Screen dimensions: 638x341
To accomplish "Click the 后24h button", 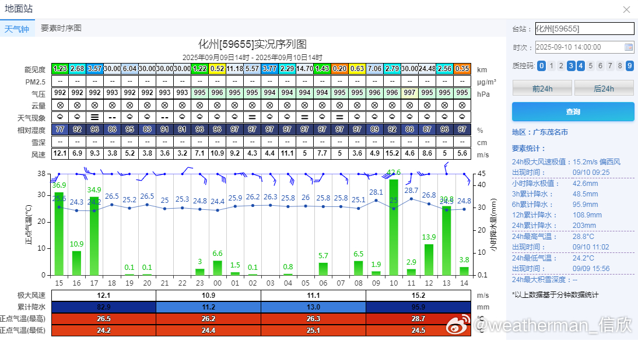I will tap(604, 88).
